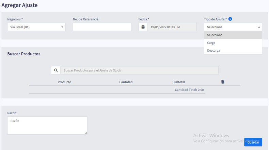This screenshot has width=269, height=150.
Task: Collapse the Tipo de Ajuste dropdown
Action: pyautogui.click(x=233, y=27)
